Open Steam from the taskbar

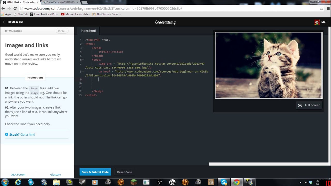point(82,182)
